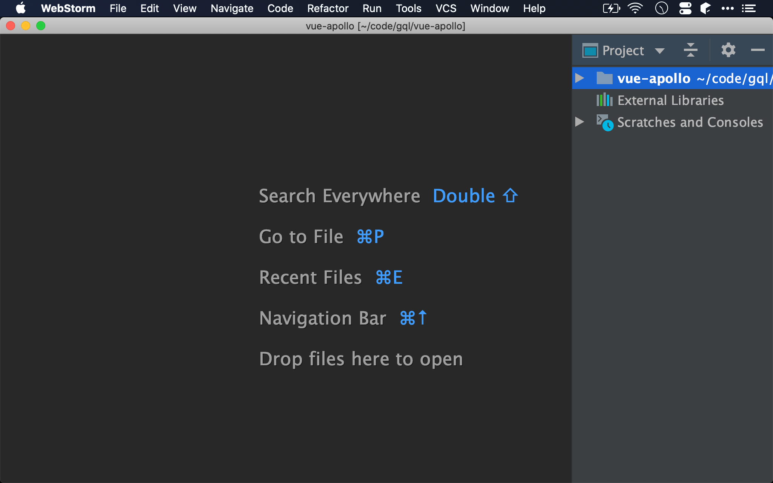Click the battery charging status icon
773x483 pixels.
click(611, 8)
